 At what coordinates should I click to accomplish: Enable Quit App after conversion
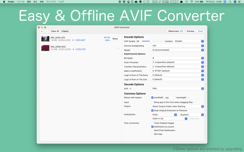(152, 134)
